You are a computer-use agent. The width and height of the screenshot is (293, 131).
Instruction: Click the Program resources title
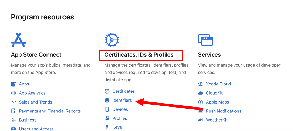[42, 17]
